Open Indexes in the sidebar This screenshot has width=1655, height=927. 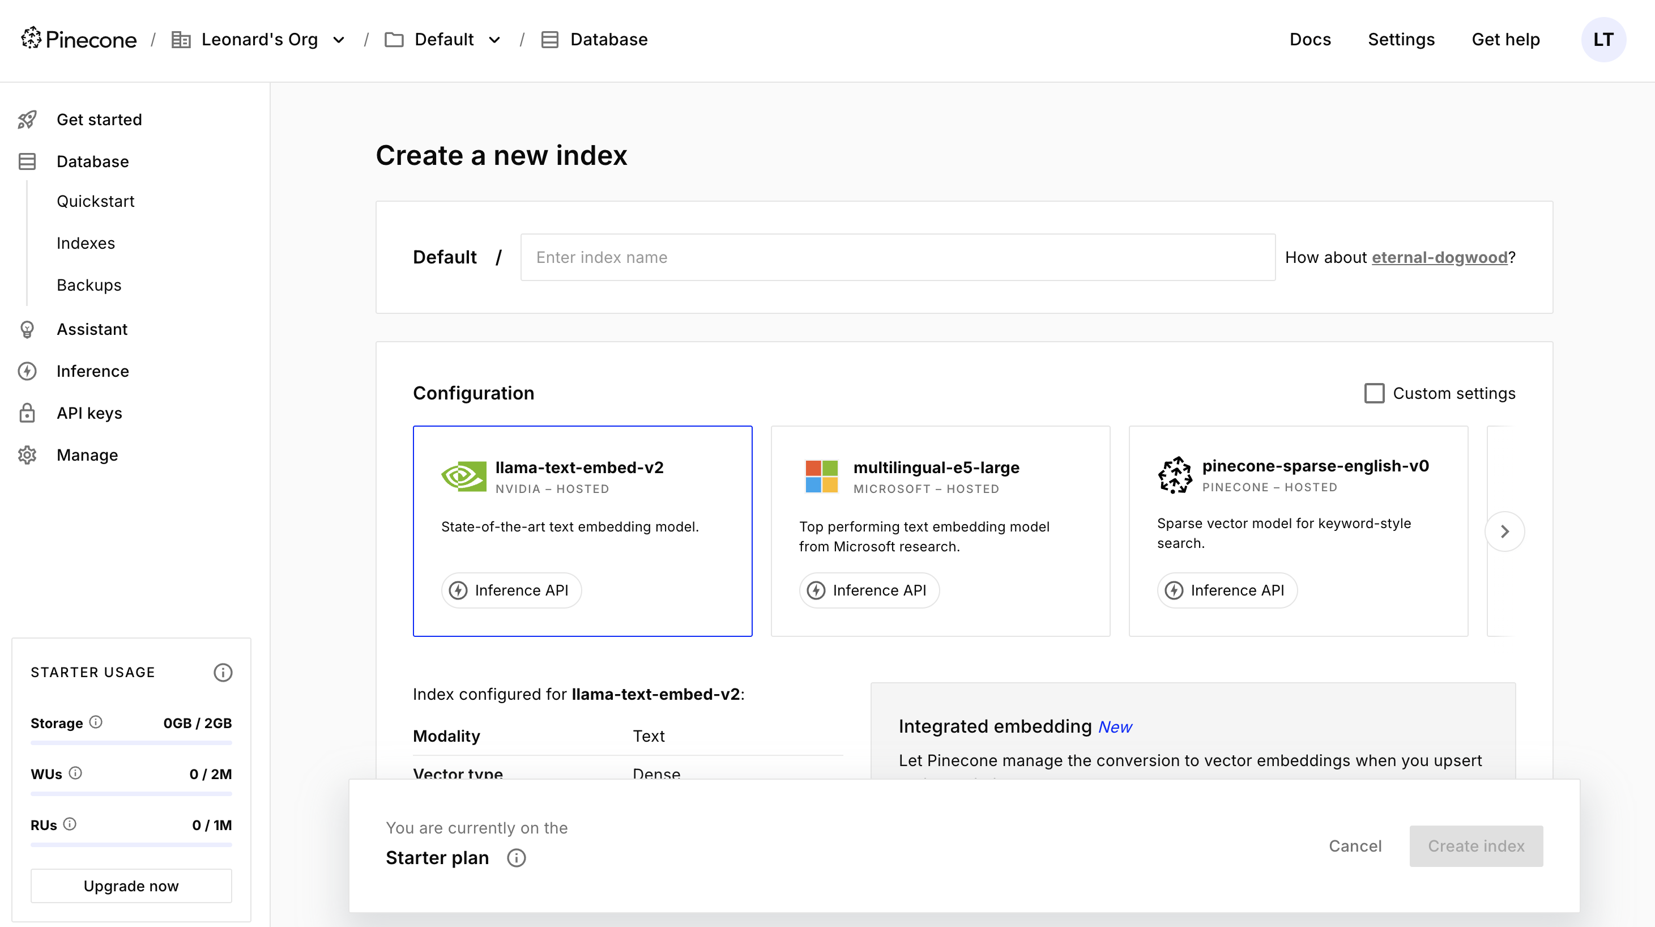click(x=86, y=243)
